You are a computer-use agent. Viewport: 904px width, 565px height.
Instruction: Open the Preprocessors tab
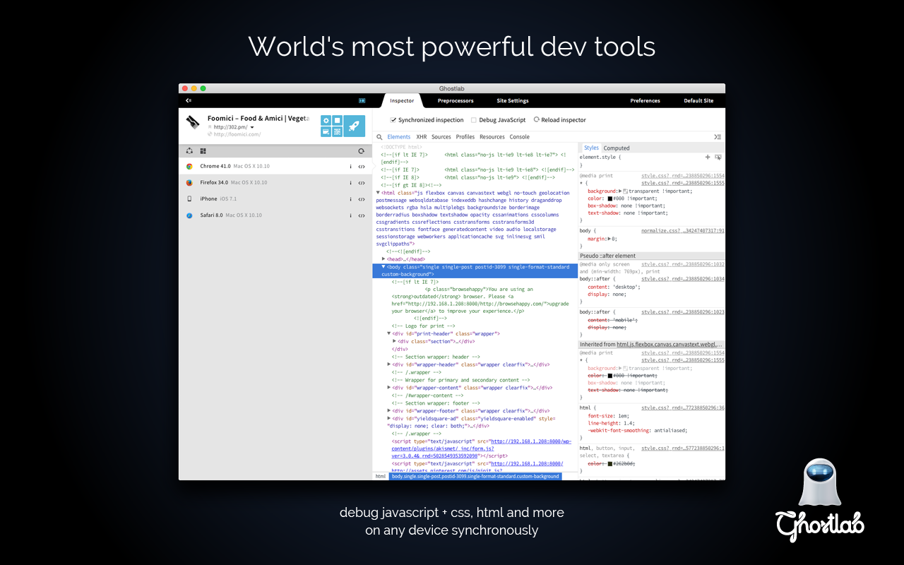coord(456,101)
